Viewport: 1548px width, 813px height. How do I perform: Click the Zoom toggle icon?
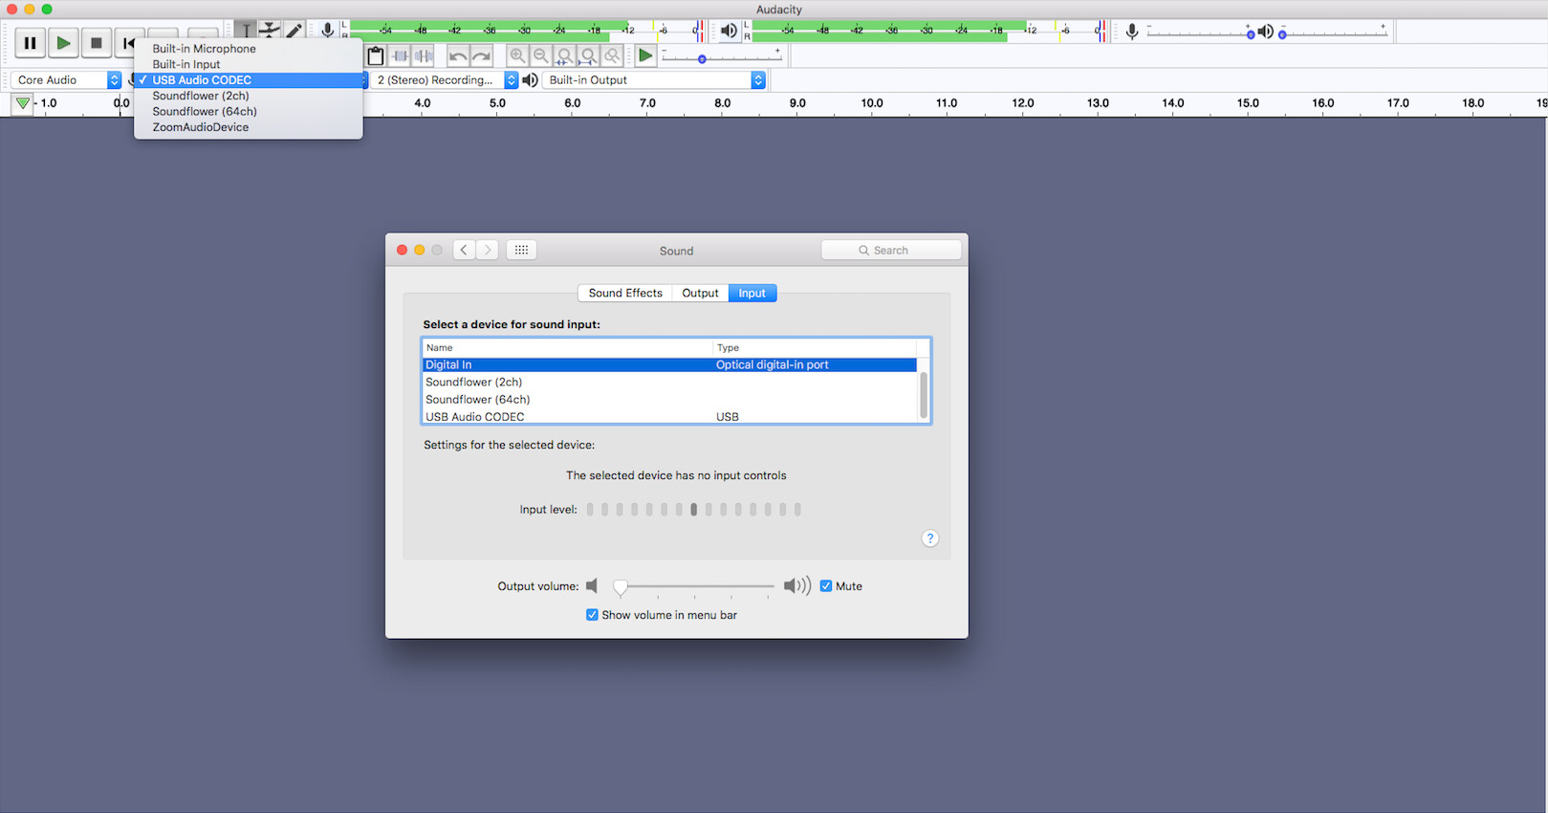point(613,56)
